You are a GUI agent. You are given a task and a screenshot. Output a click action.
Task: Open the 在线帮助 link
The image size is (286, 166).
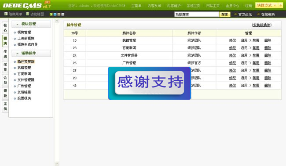pyautogui.click(x=268, y=14)
